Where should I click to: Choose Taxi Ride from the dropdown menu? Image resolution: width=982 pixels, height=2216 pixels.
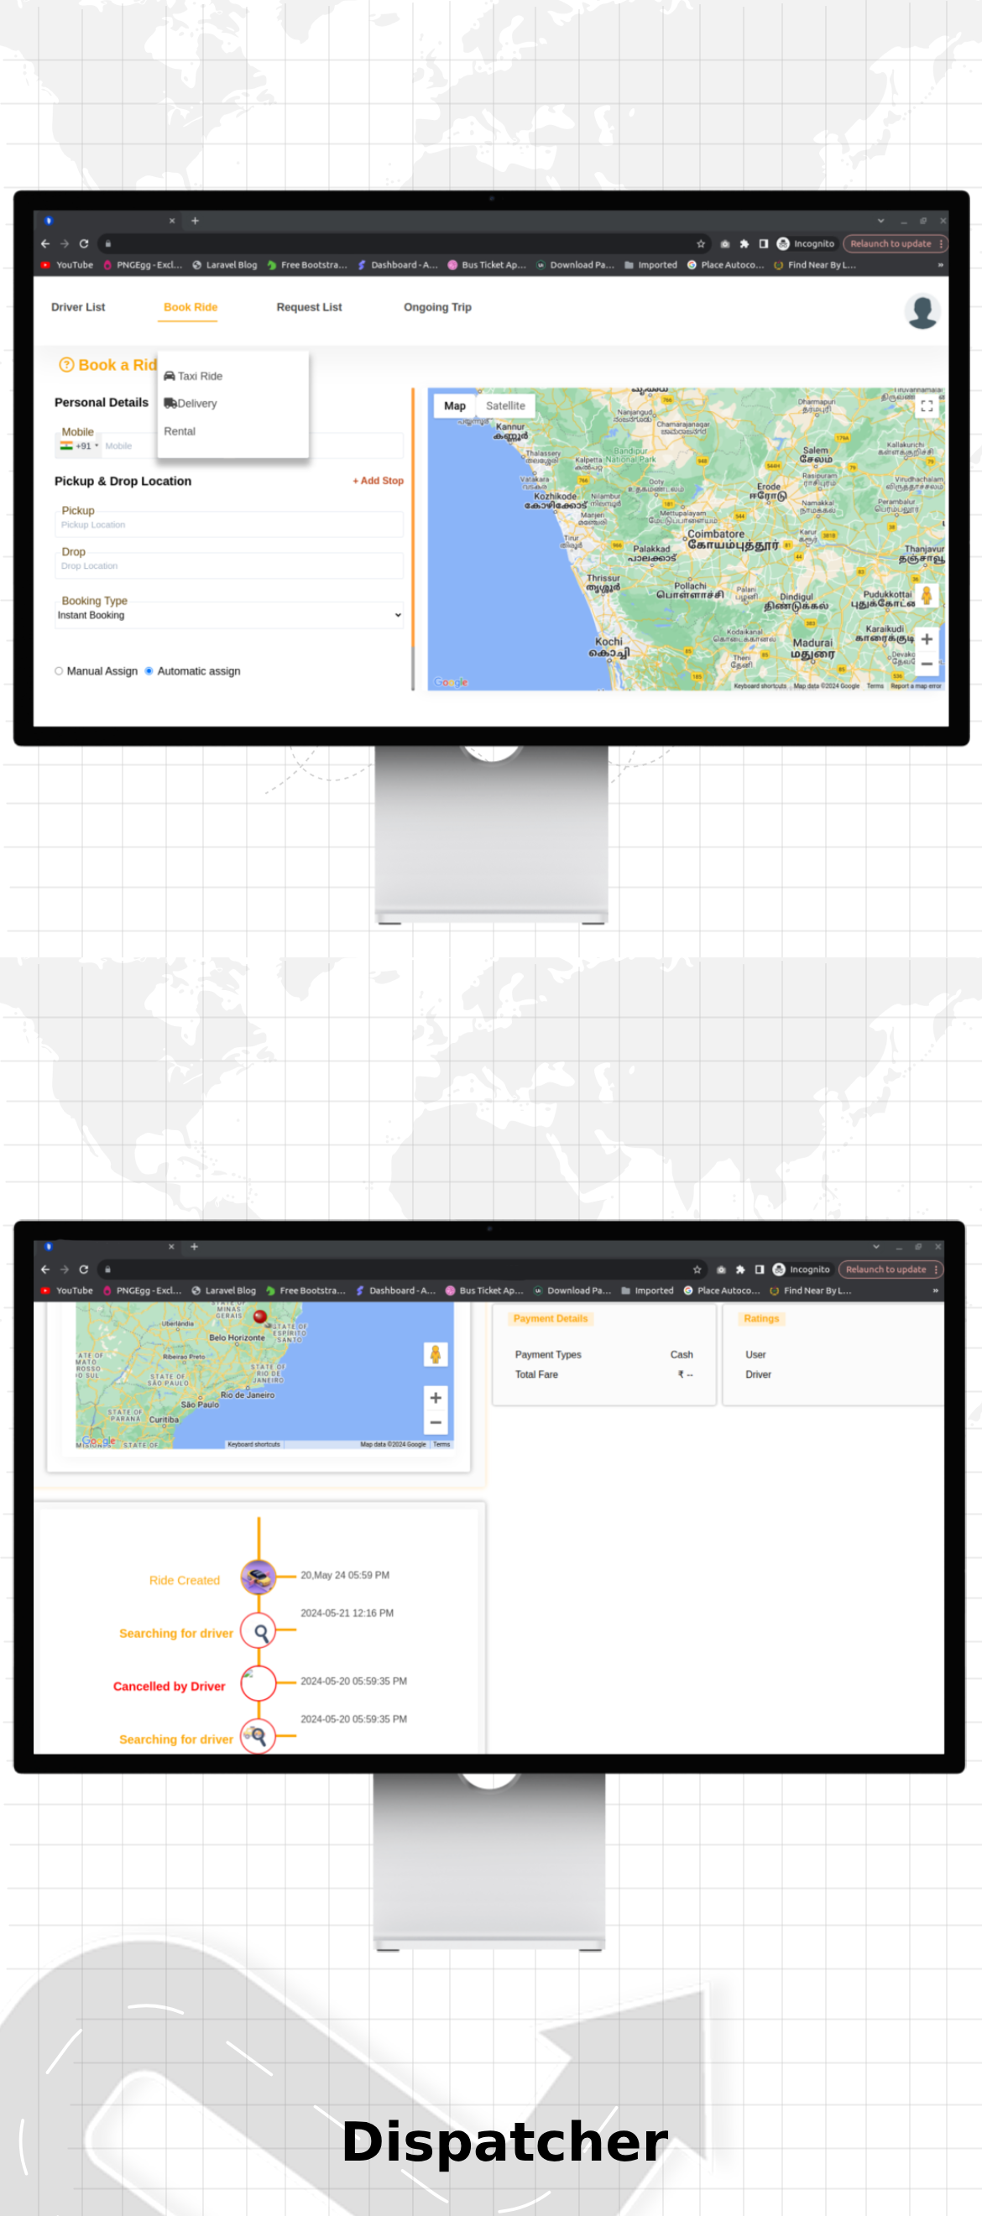click(x=199, y=376)
